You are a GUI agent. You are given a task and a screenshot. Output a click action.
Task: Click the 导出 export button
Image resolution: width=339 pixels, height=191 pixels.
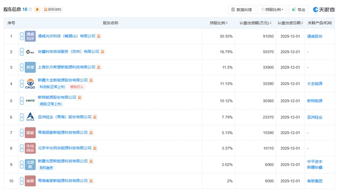[x=298, y=9]
